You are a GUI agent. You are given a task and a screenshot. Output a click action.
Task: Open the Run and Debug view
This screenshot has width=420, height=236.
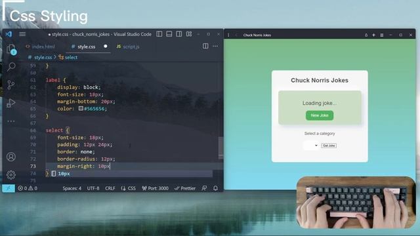pos(11,103)
